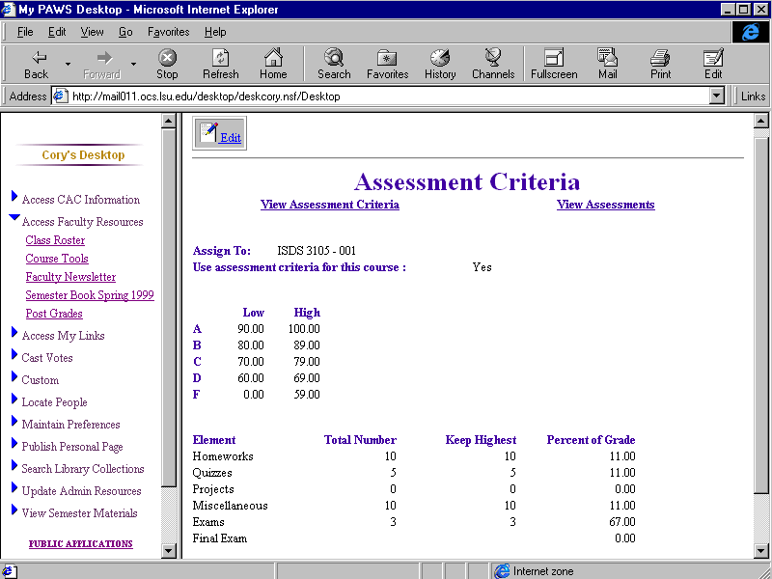
Task: Open the Mail toolbar button
Action: [608, 65]
